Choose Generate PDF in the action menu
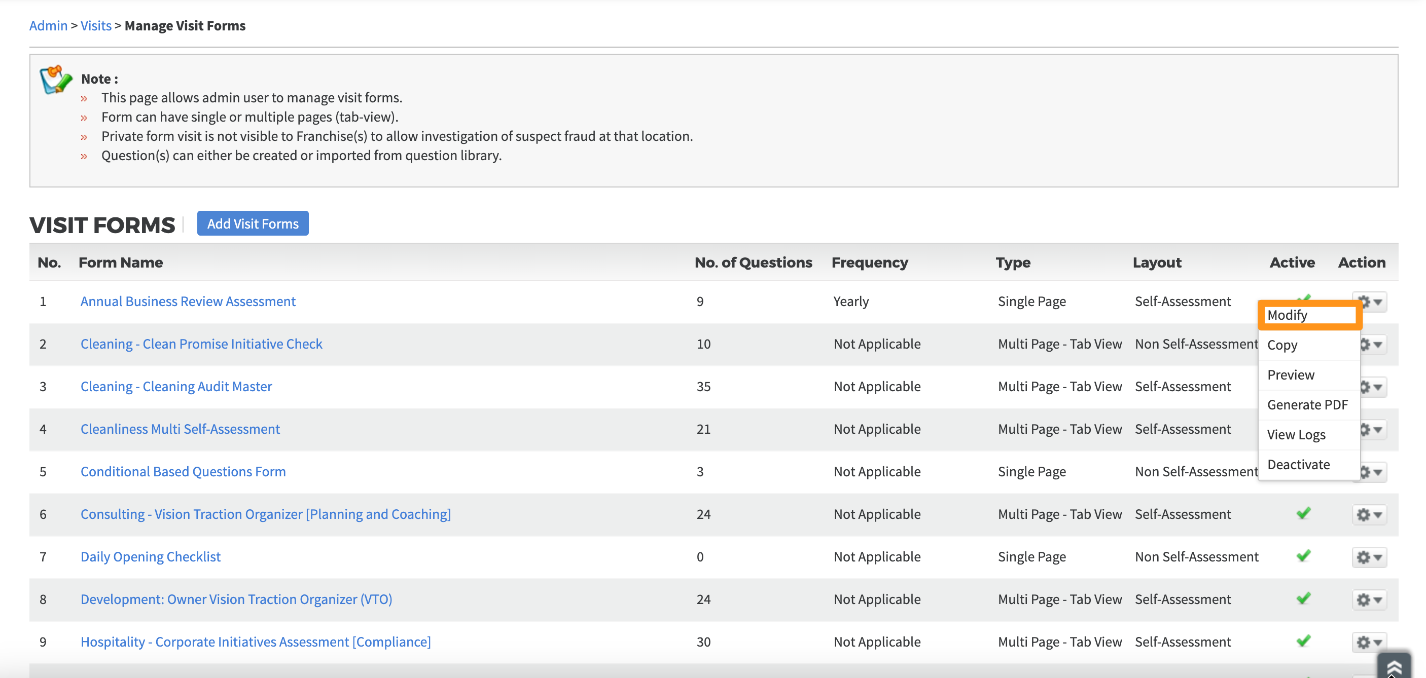Image resolution: width=1426 pixels, height=678 pixels. [1309, 405]
